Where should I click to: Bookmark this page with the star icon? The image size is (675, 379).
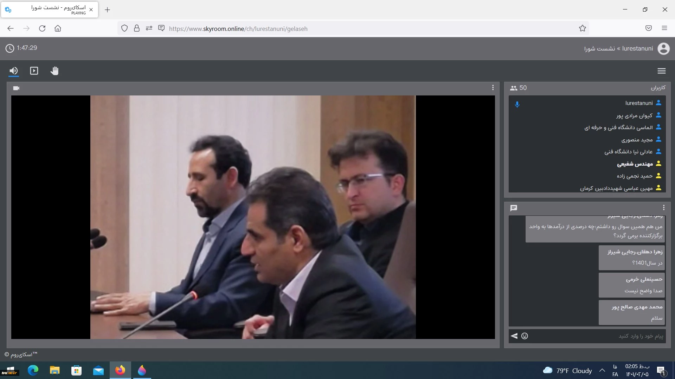(583, 28)
